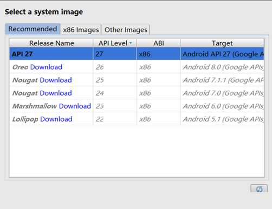This screenshot has width=272, height=209.
Task: Click Android API 27 target cell
Action: (222, 54)
